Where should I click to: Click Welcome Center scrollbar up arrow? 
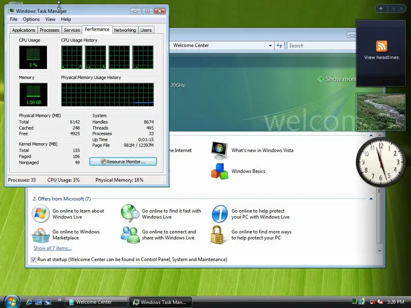[380, 135]
